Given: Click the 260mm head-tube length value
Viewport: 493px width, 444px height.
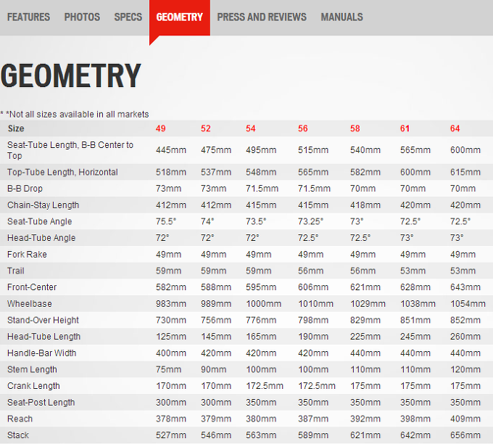Looking at the screenshot, I should (x=465, y=337).
